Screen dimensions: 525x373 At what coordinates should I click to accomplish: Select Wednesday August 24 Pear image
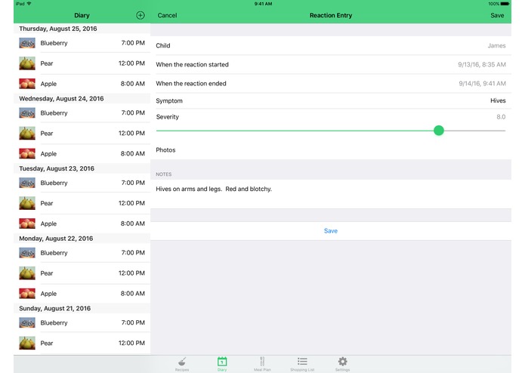click(x=27, y=133)
